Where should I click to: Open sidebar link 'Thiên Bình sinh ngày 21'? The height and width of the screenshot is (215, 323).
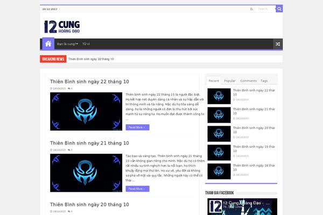[254, 111]
